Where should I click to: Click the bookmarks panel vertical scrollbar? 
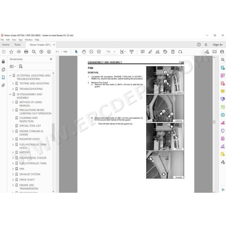point(53,132)
